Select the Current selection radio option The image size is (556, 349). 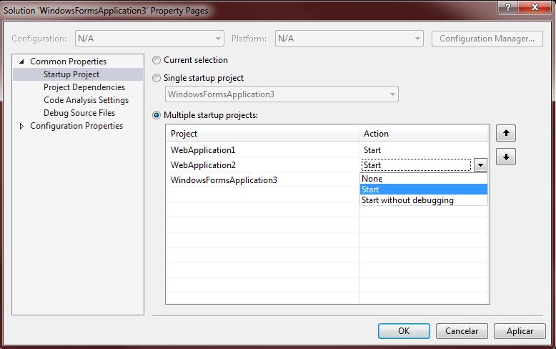tap(157, 60)
